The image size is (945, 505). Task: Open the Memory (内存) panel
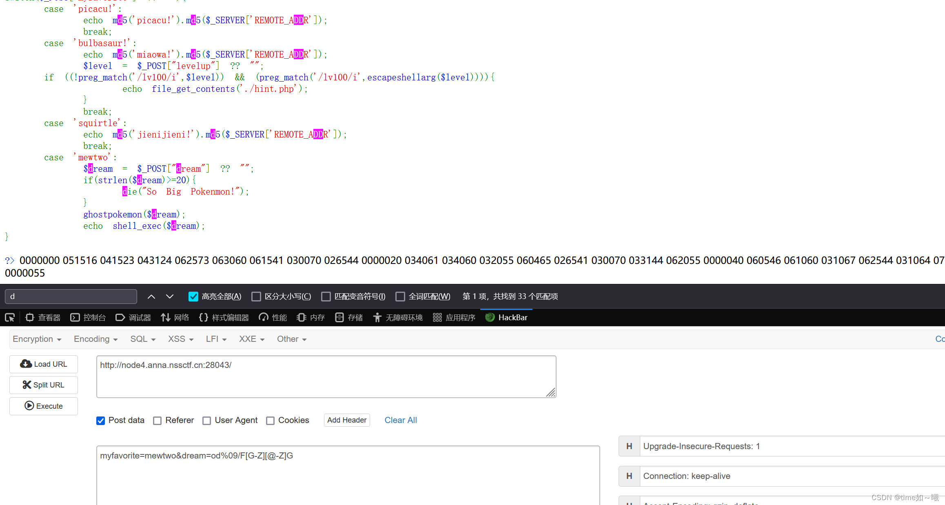[x=311, y=317]
